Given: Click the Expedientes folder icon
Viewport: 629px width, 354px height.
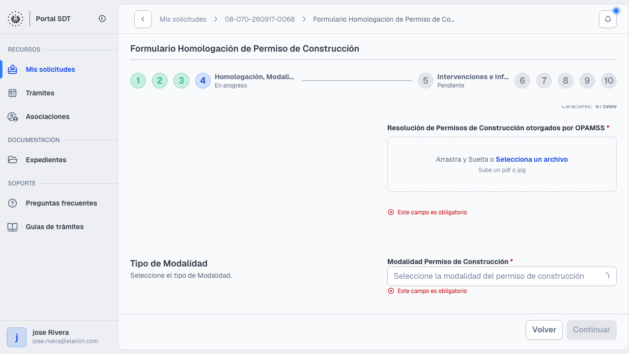Looking at the screenshot, I should click(x=13, y=160).
